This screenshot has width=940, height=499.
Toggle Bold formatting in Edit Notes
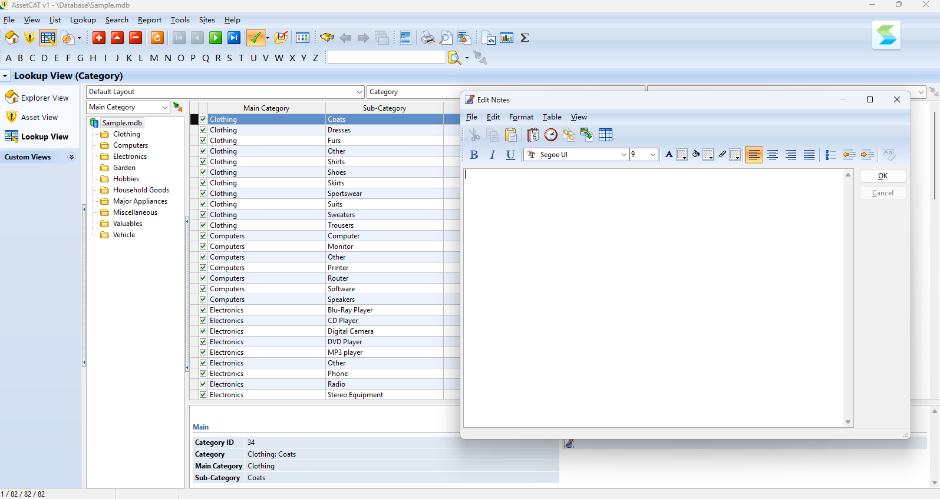(x=474, y=155)
